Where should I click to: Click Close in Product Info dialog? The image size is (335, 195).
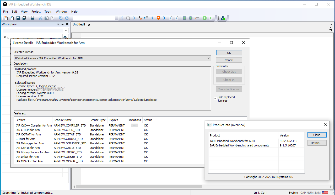pyautogui.click(x=317, y=135)
